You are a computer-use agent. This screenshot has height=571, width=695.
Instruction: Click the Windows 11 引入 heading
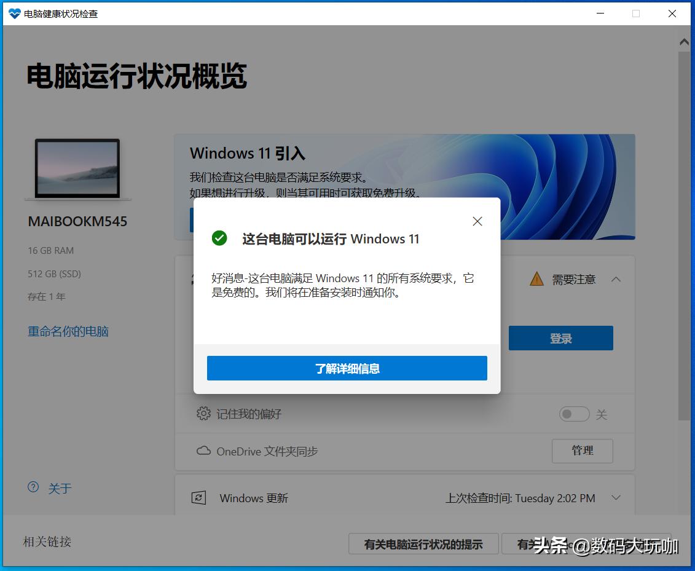coord(247,154)
